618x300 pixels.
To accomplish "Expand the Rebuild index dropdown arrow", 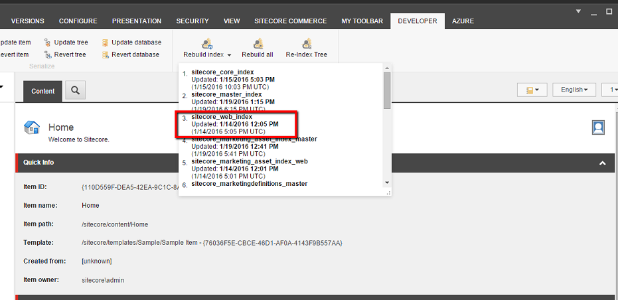I will click(x=229, y=55).
